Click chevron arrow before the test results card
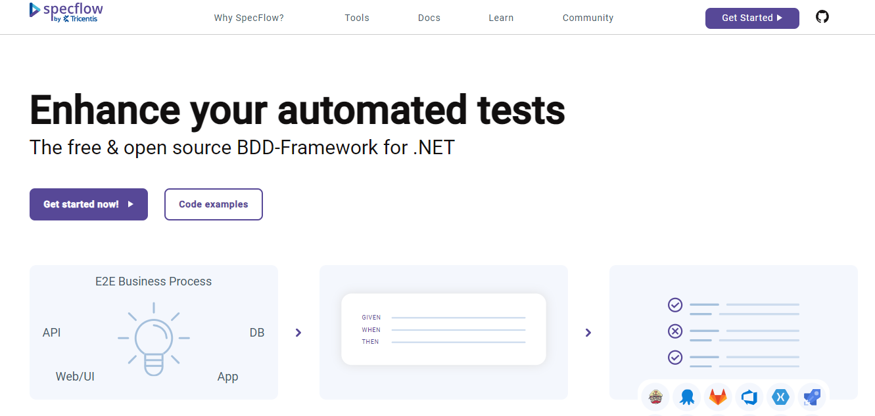Screen dimensions: 875x416 (588, 333)
